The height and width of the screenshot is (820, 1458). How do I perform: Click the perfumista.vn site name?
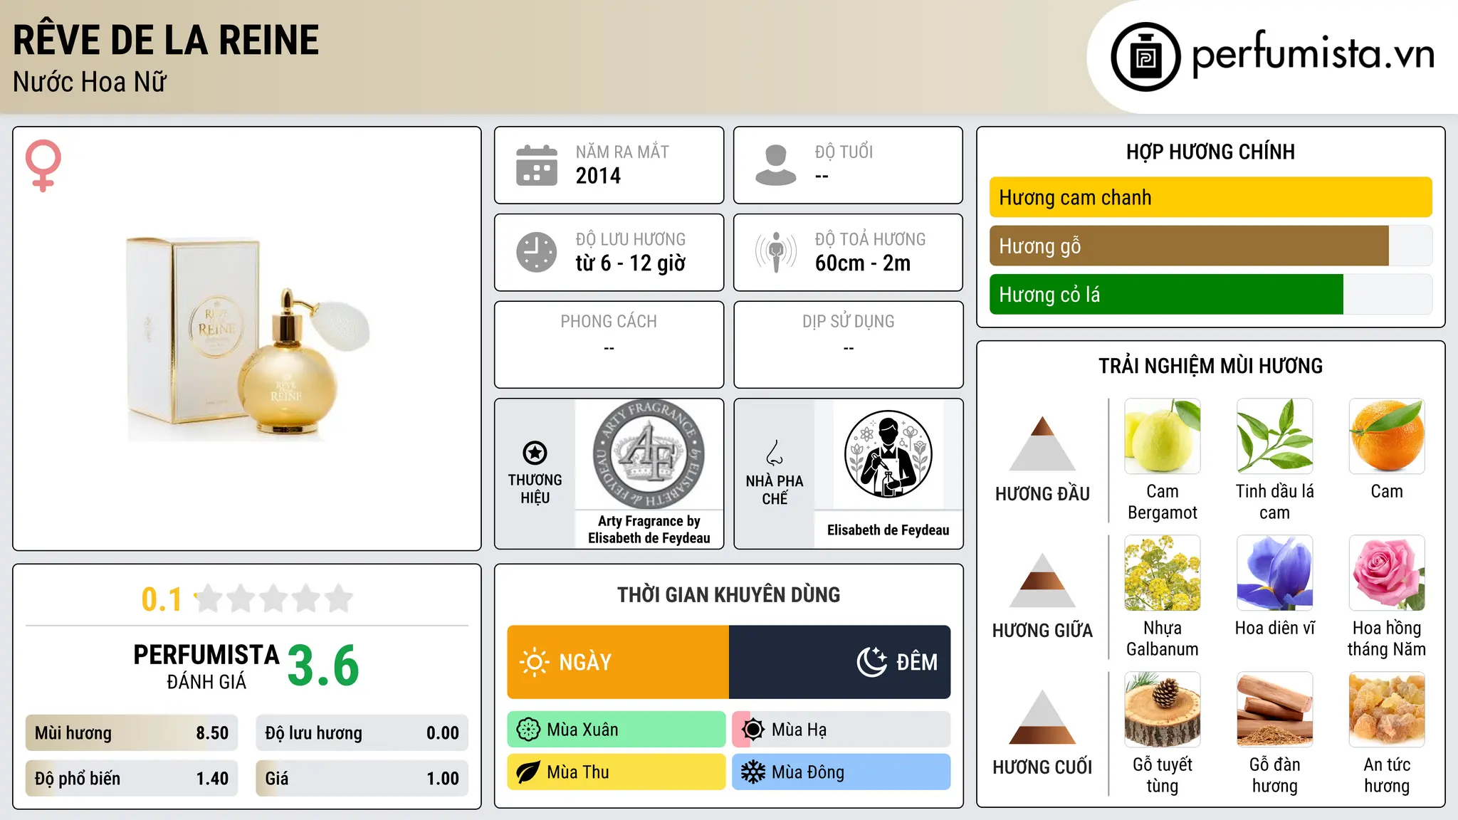[x=1313, y=55]
